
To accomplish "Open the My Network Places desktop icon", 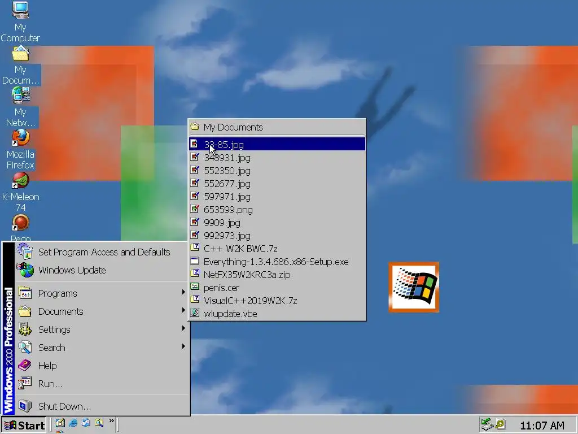I will [x=20, y=107].
